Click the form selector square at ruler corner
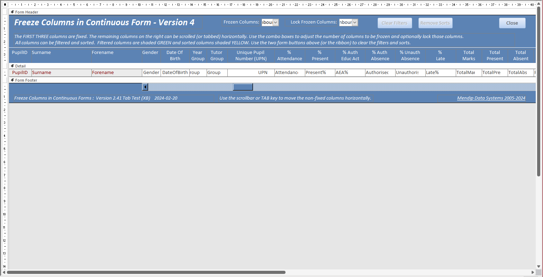Viewport: 543px width, 277px height. pos(5,4)
